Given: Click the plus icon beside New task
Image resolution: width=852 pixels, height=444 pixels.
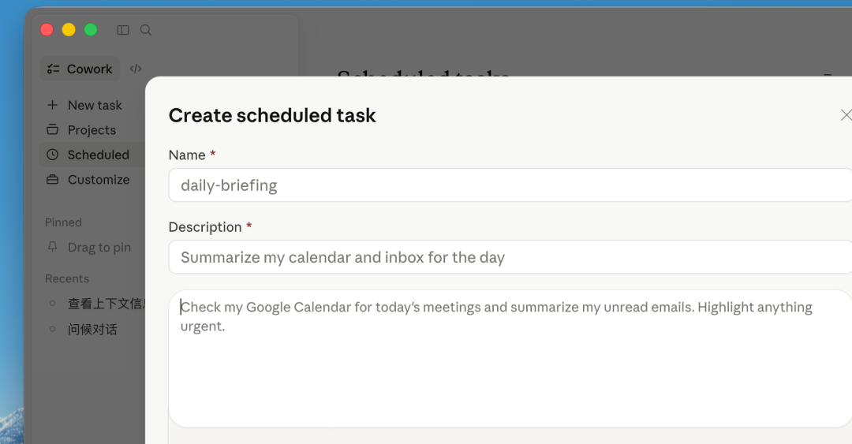Looking at the screenshot, I should click(52, 105).
